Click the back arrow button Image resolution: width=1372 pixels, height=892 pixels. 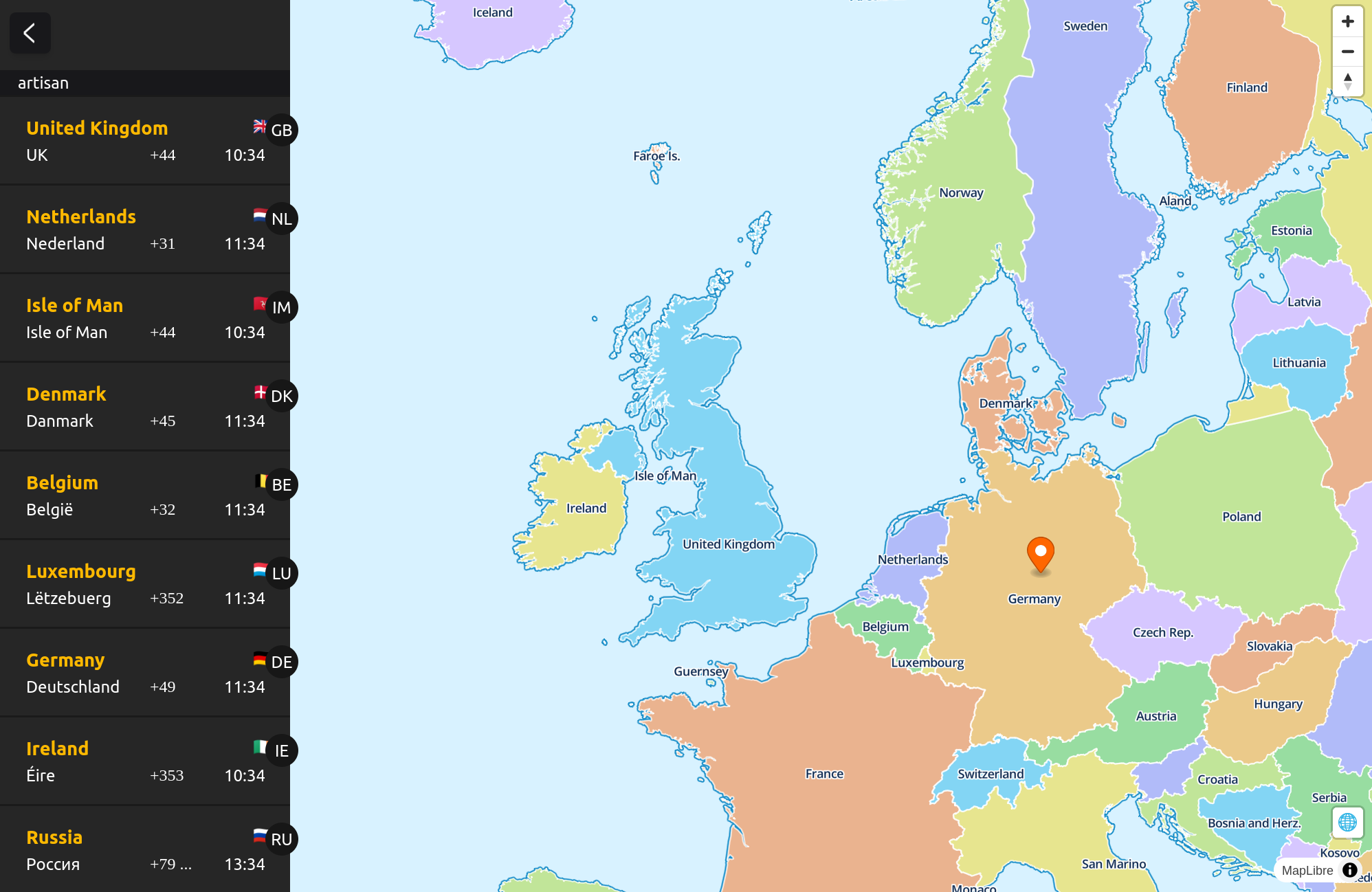(30, 33)
